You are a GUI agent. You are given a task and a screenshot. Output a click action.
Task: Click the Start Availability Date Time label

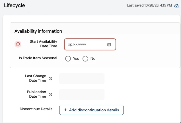[44, 44]
